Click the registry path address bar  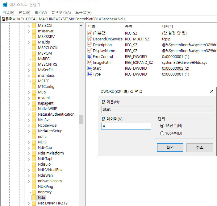(109, 19)
